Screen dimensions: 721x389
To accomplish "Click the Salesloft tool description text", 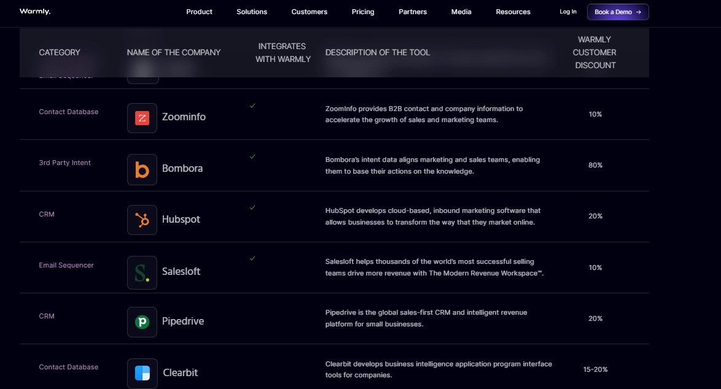I will [435, 268].
